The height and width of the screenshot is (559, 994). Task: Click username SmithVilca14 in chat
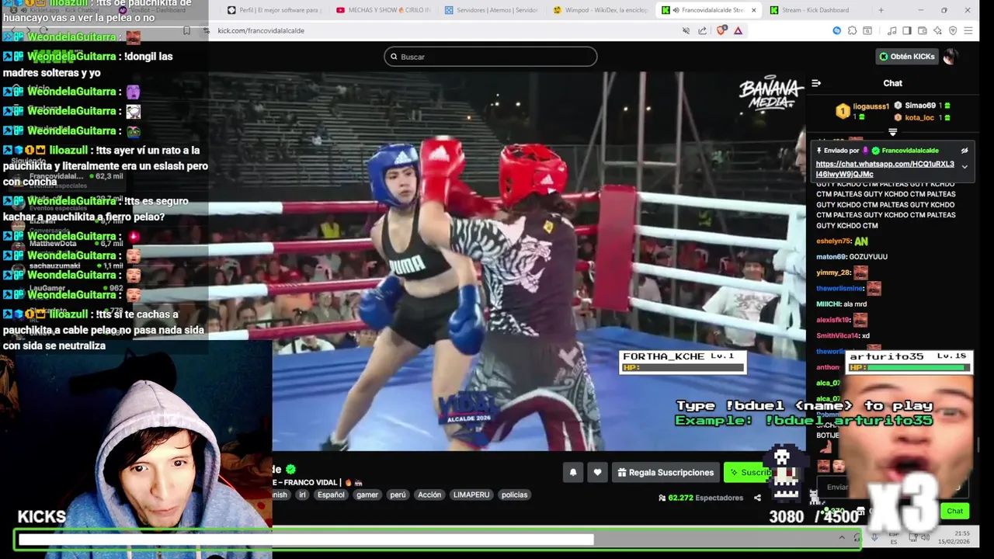tap(837, 335)
